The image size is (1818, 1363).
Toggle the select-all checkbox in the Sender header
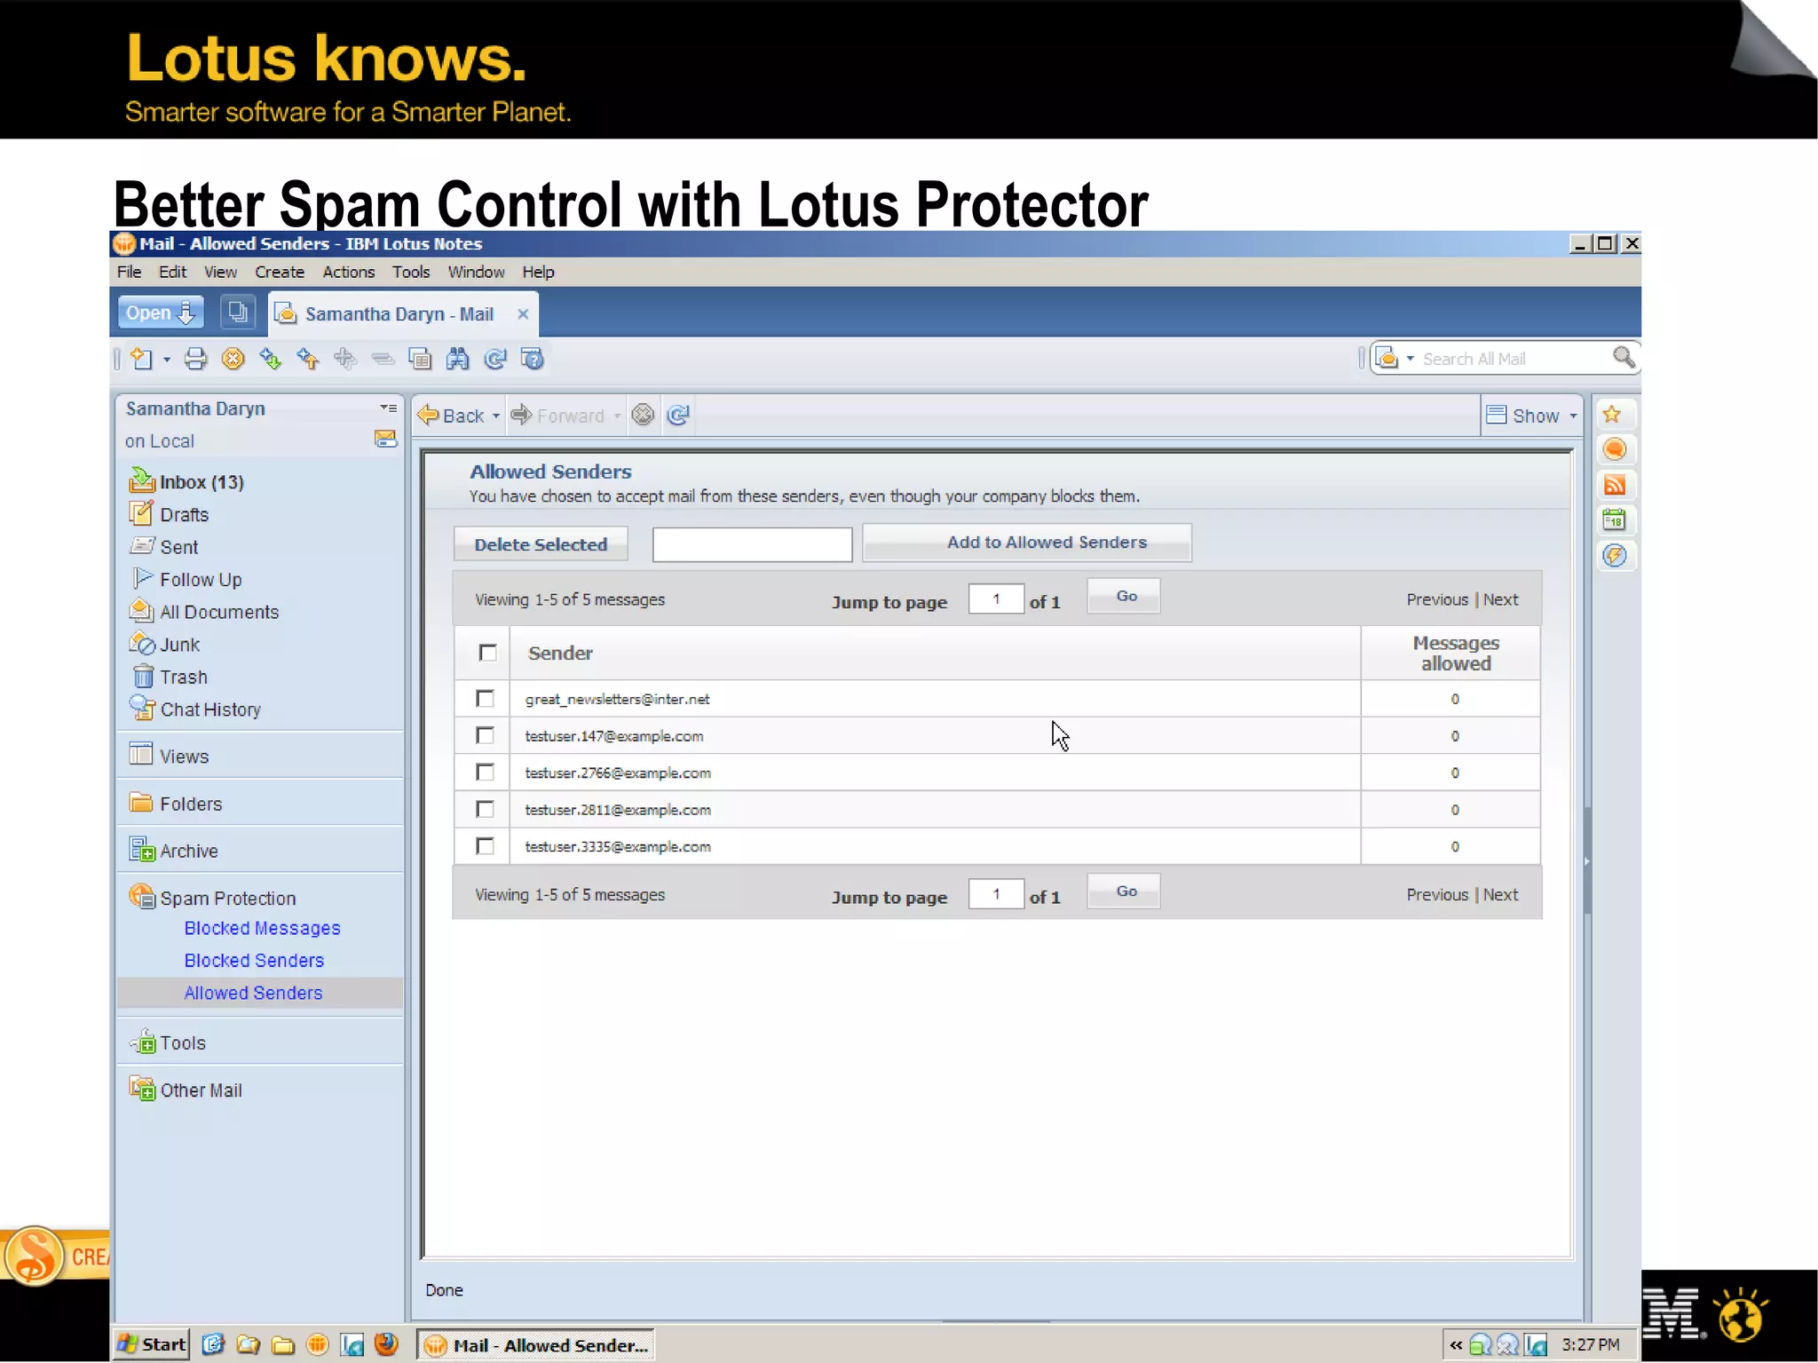tap(487, 654)
